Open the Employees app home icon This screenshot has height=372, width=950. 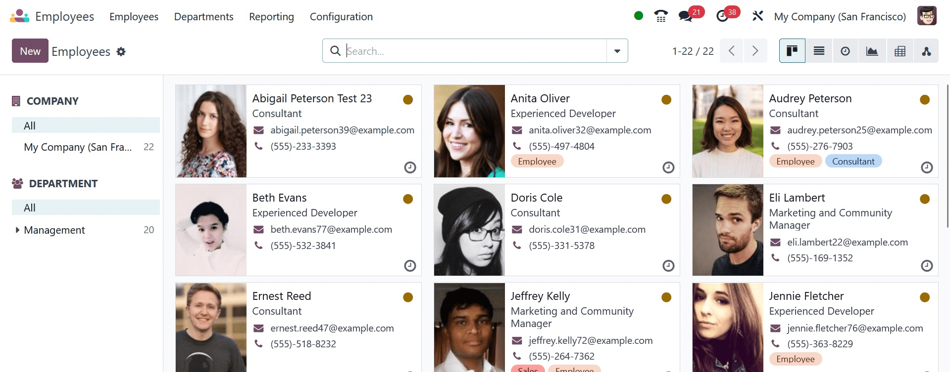tap(20, 16)
